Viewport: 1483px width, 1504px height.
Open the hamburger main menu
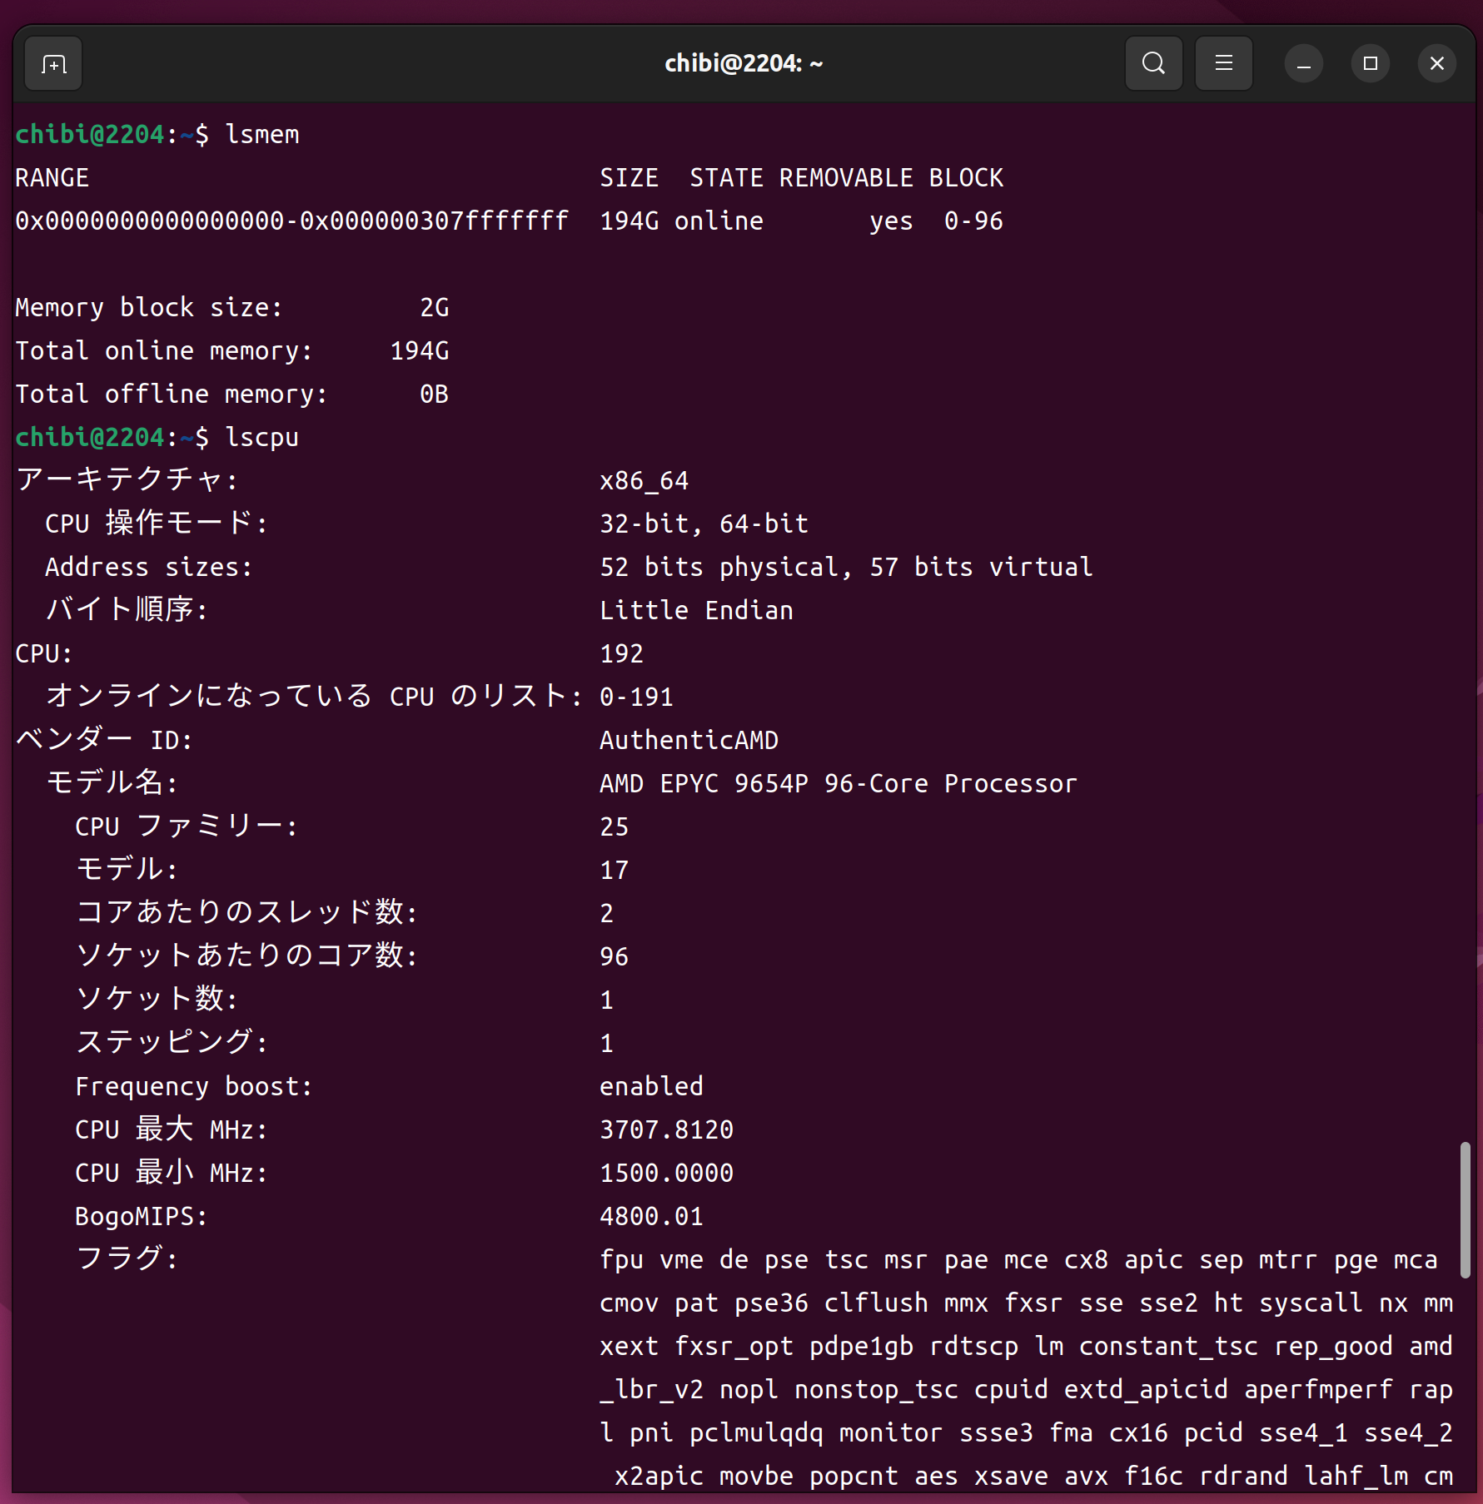(1223, 63)
